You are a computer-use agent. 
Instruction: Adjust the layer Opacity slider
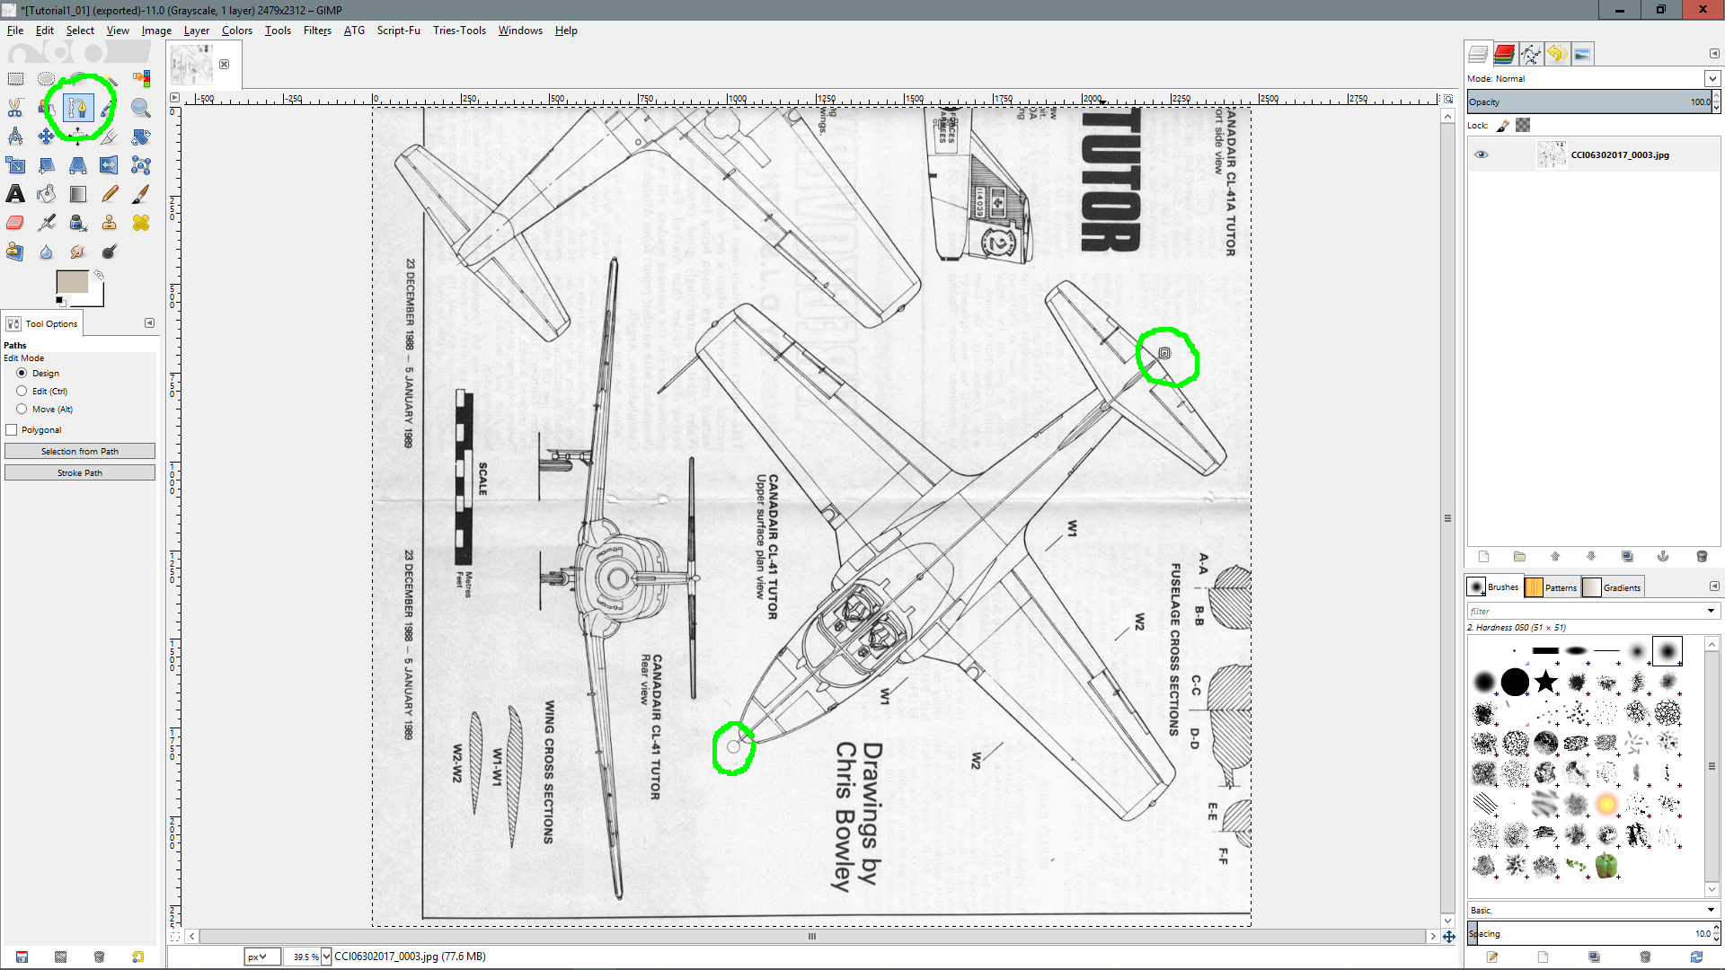click(1588, 102)
